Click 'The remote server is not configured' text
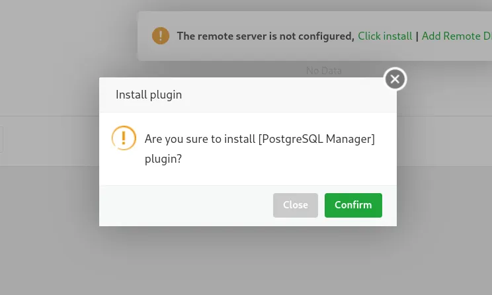 [x=265, y=36]
